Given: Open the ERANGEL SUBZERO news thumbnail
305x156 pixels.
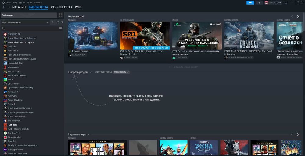Looking at the screenshot, I should point(249,36).
